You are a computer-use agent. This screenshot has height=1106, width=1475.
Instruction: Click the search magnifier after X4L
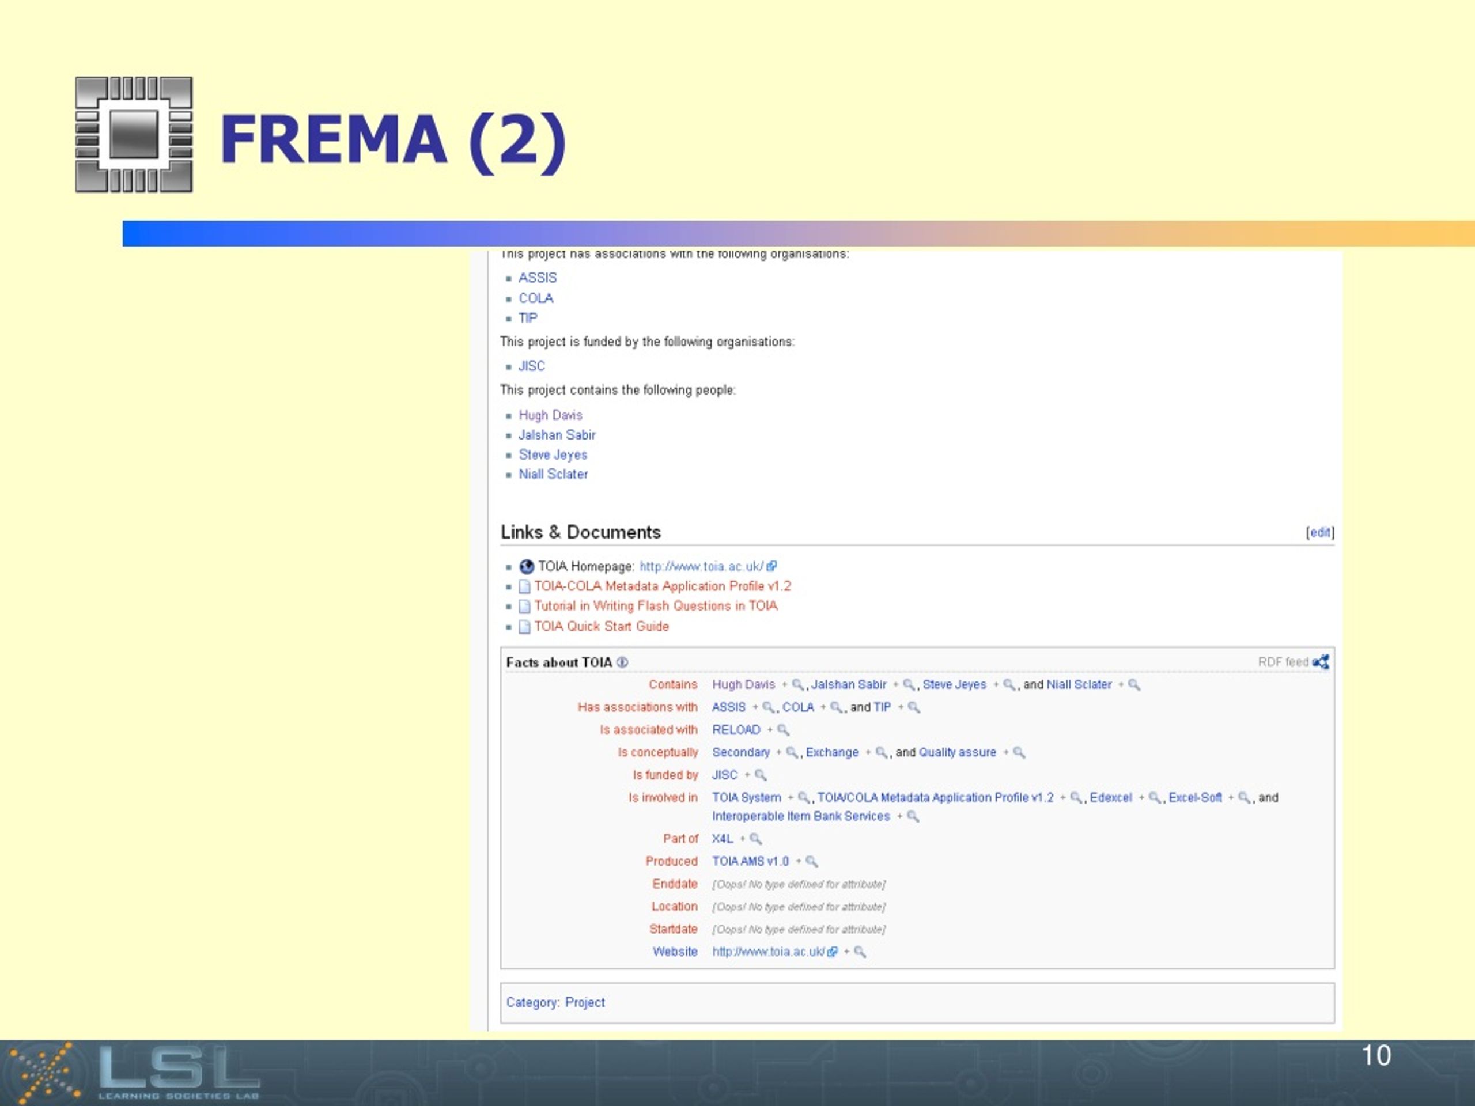[x=755, y=839]
